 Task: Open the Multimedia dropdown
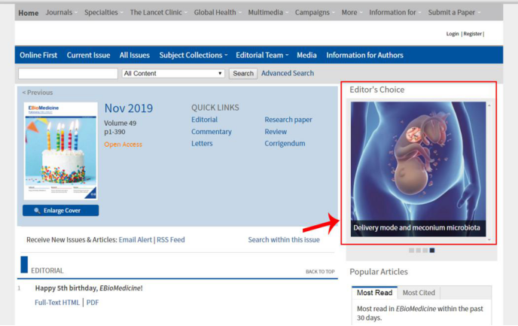pos(268,13)
